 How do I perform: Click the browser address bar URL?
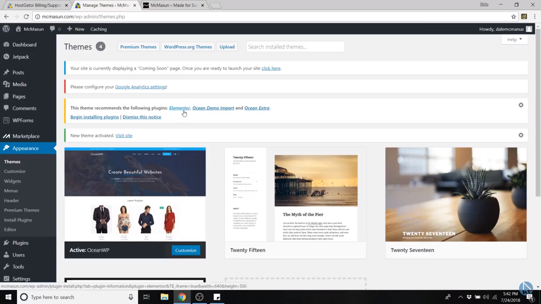click(x=84, y=17)
